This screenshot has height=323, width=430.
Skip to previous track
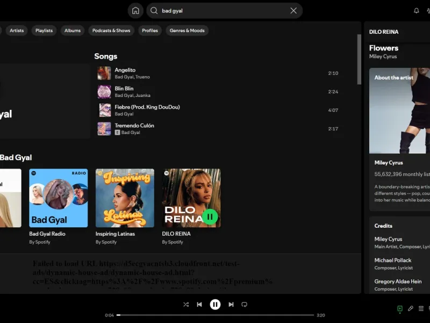pyautogui.click(x=199, y=304)
